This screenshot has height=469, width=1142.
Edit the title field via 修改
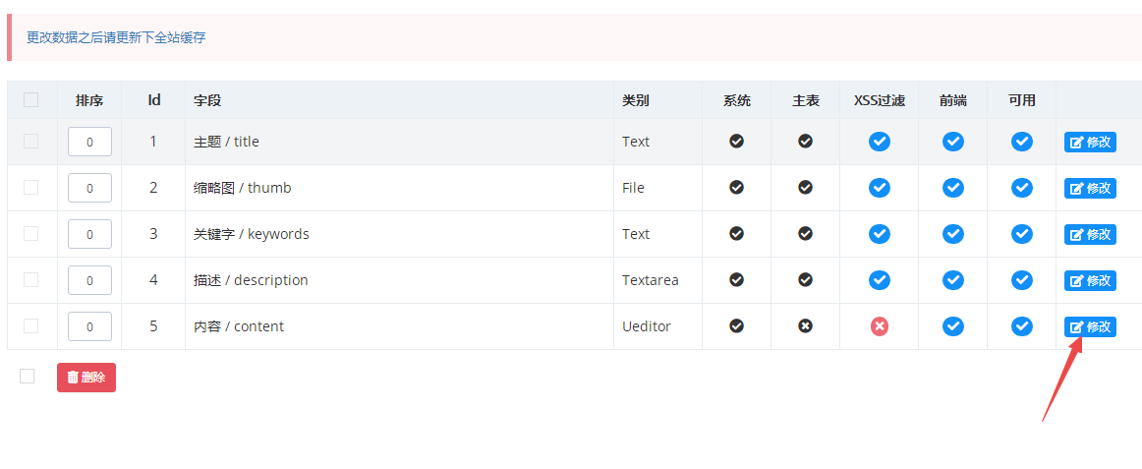point(1090,142)
